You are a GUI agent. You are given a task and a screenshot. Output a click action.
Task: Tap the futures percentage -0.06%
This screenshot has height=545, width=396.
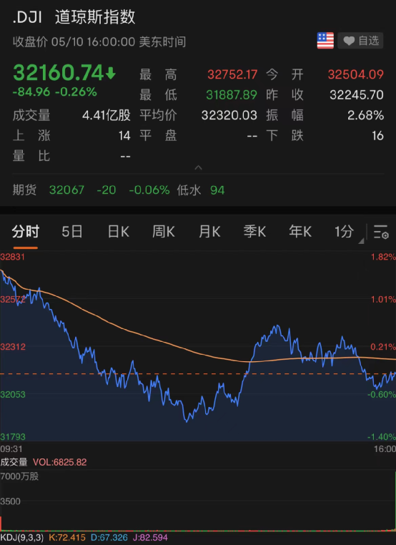[149, 190]
